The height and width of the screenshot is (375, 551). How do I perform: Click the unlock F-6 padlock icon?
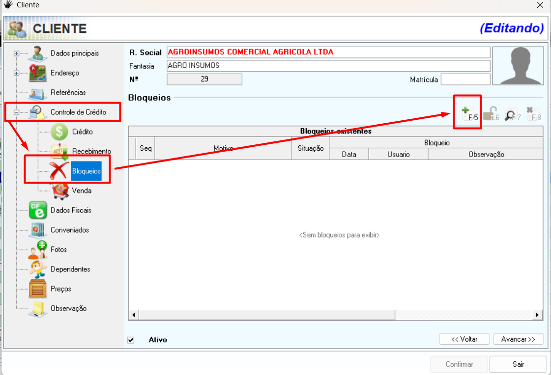click(x=490, y=115)
